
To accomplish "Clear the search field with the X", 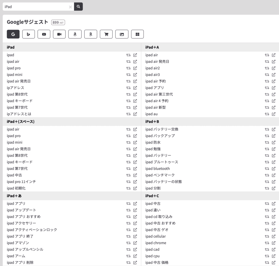I will (x=70, y=7).
